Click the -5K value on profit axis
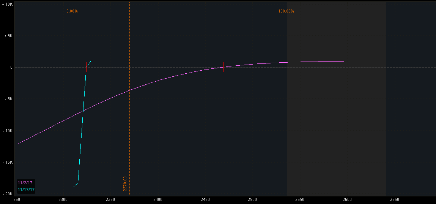The height and width of the screenshot is (204, 436). pyautogui.click(x=8, y=99)
